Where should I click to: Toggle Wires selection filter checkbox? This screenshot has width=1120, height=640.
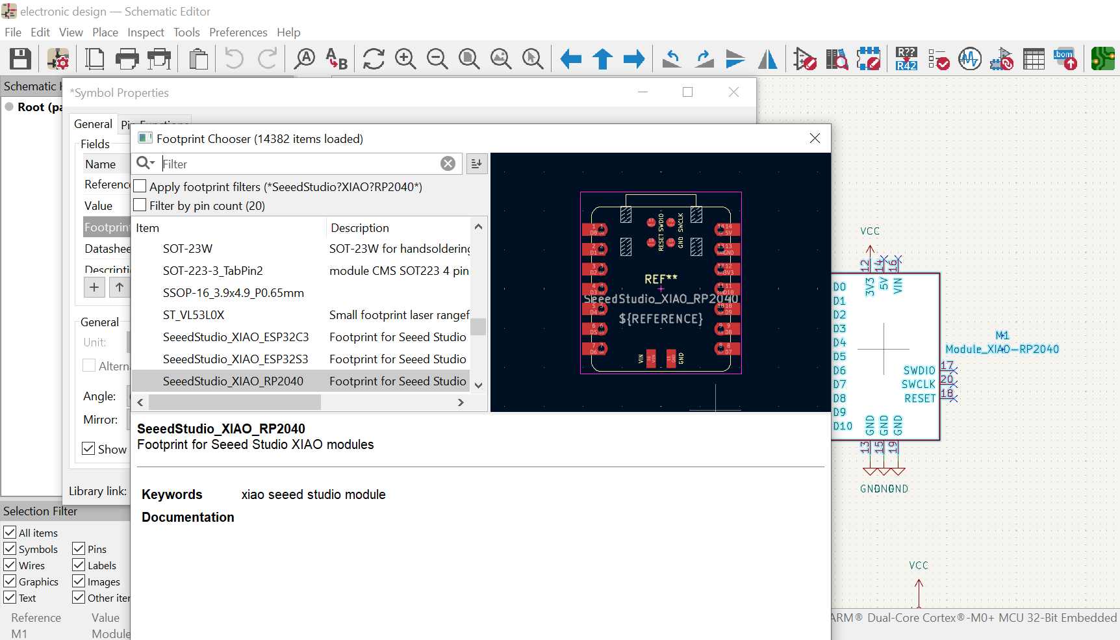point(10,565)
